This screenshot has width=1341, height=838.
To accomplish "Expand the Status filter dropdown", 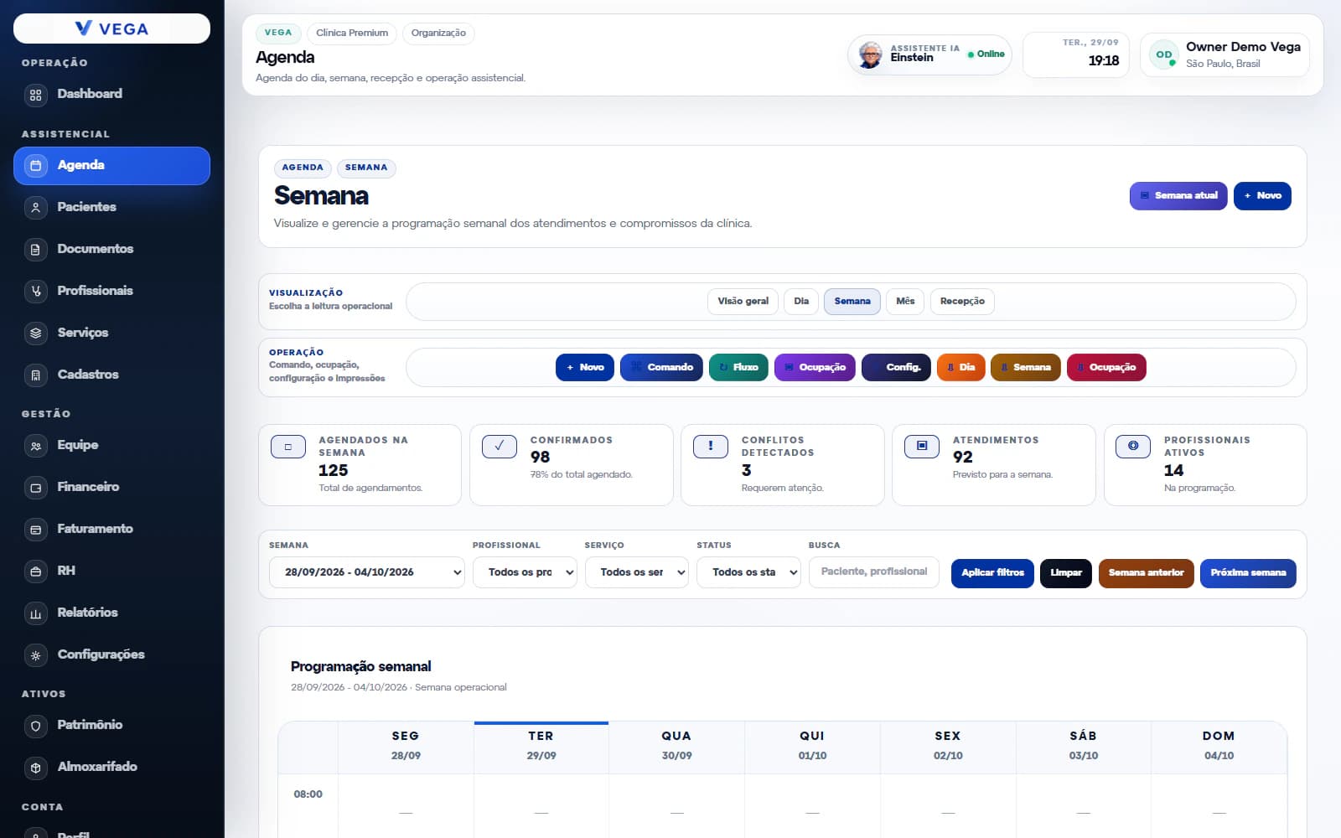I will pos(748,572).
